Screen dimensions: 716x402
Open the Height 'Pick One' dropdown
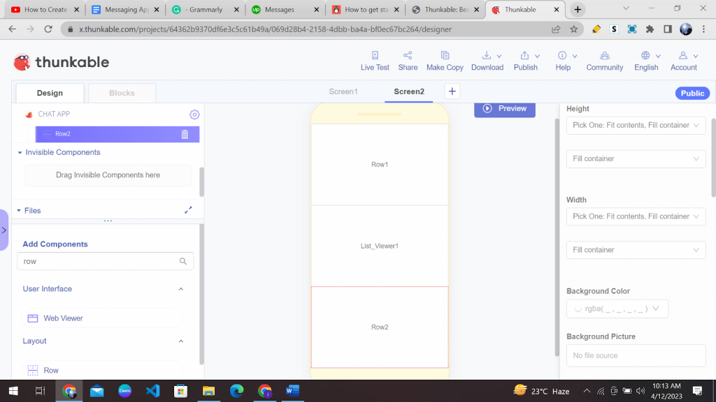[635, 125]
